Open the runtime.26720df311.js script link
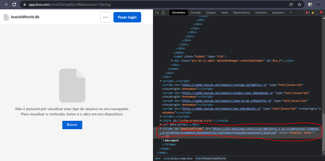Screen dimensions: 325x161 click(x=224, y=85)
